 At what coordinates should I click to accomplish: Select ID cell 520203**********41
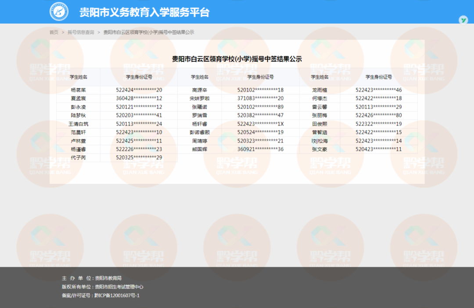point(139,115)
